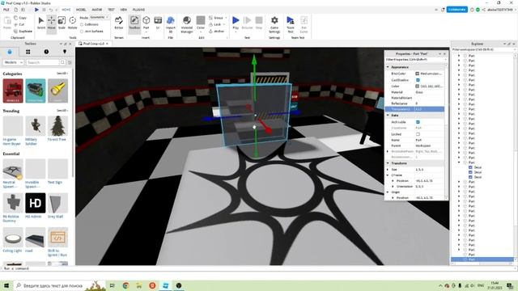This screenshot has height=291, width=518.
Task: Collapse the Appearance section in Properties
Action: coord(388,67)
